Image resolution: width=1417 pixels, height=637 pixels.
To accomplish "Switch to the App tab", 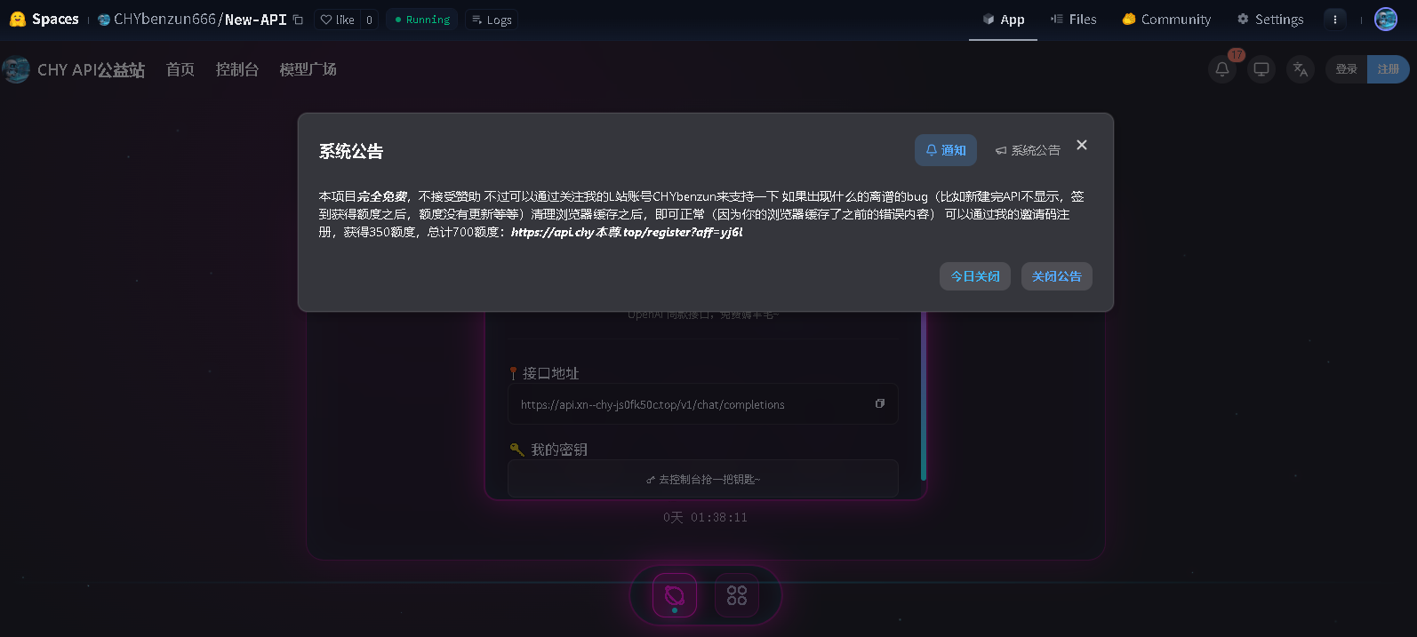I will (x=1003, y=20).
